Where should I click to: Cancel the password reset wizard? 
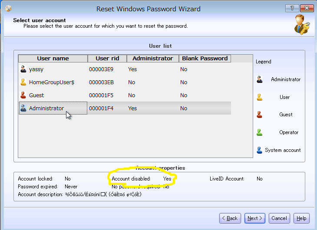[x=279, y=218]
